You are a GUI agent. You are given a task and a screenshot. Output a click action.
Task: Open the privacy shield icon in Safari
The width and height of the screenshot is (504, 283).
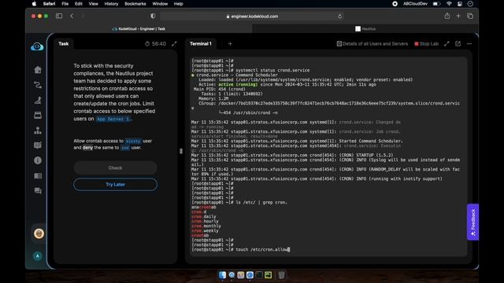click(153, 16)
